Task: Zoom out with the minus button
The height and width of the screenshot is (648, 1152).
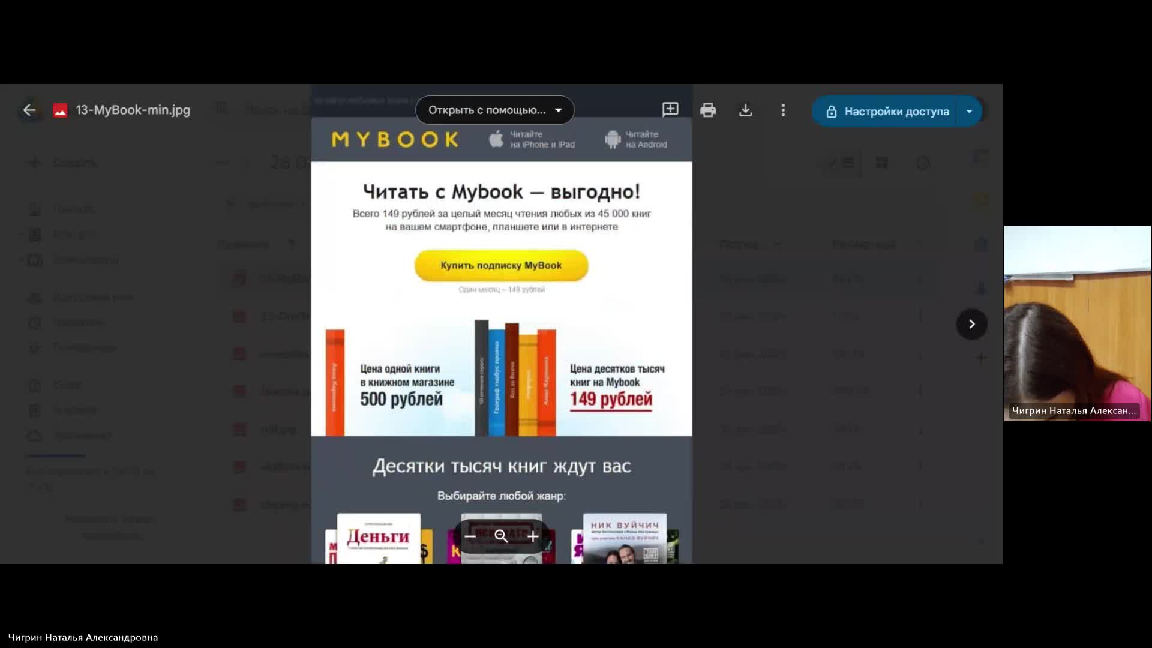Action: click(x=470, y=536)
